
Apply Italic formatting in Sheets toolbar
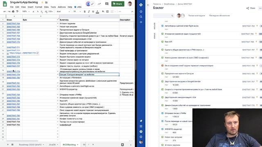pyautogui.click(x=89, y=11)
